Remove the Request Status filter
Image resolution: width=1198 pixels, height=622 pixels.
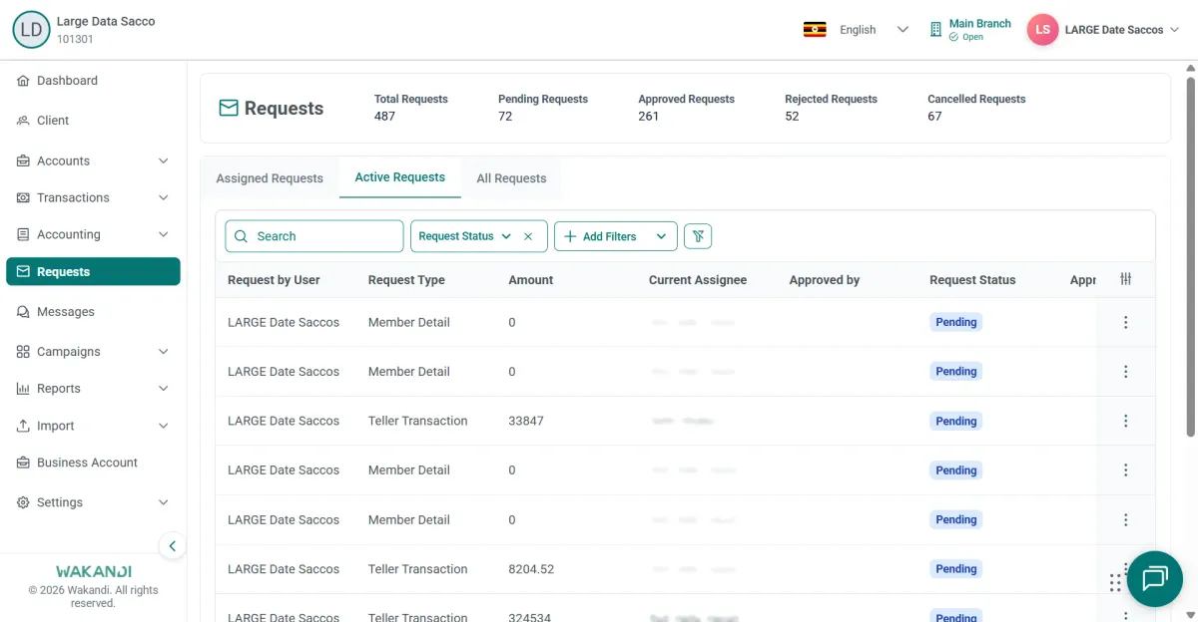528,236
